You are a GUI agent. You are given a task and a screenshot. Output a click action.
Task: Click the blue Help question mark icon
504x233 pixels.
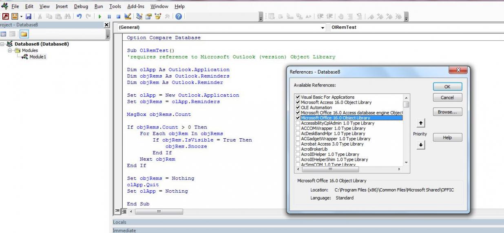pyautogui.click(x=178, y=16)
